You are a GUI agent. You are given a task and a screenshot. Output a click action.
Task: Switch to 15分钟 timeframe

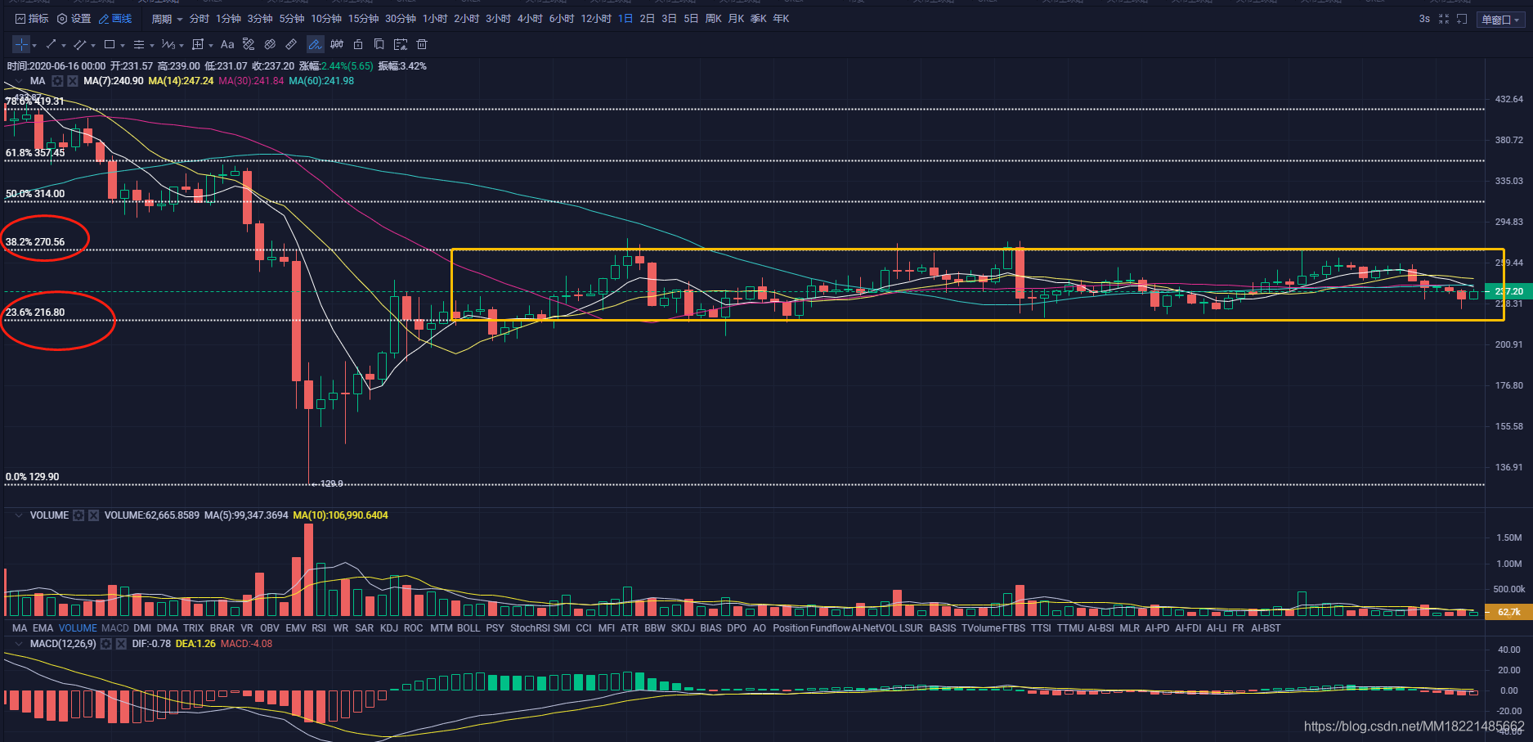coord(363,18)
